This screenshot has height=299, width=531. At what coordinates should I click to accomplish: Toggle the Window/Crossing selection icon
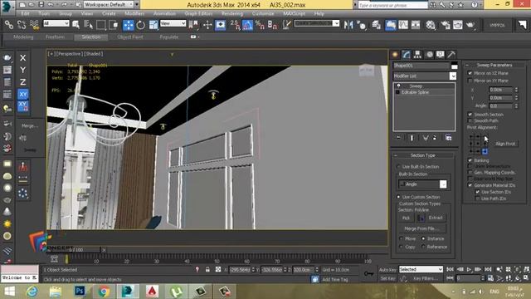[114, 25]
